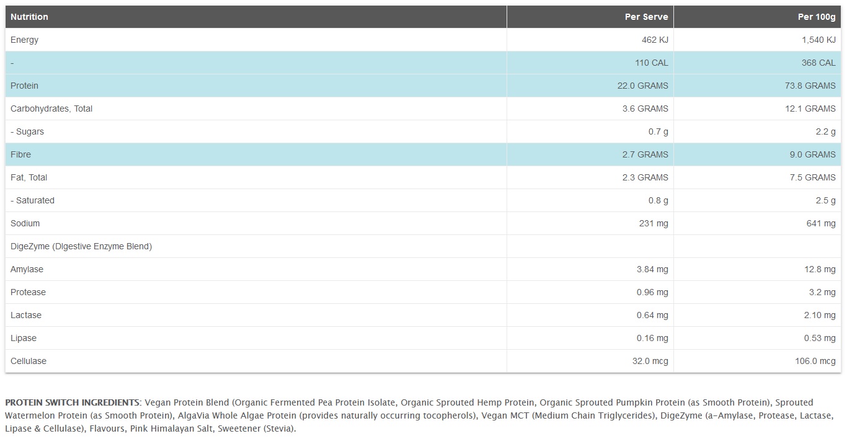Image resolution: width=847 pixels, height=444 pixels.
Task: Click the "9.0 GRAMS" fibre value
Action: click(813, 154)
